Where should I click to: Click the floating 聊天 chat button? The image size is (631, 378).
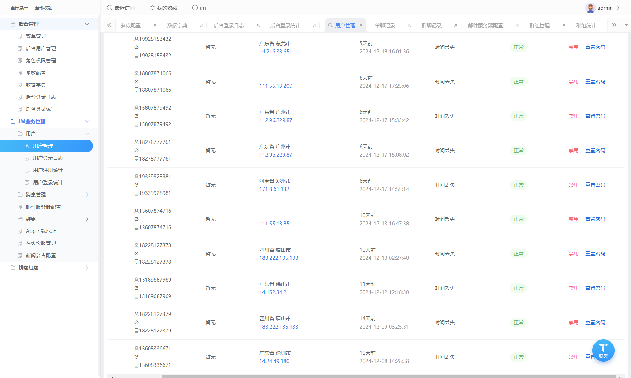tap(603, 350)
